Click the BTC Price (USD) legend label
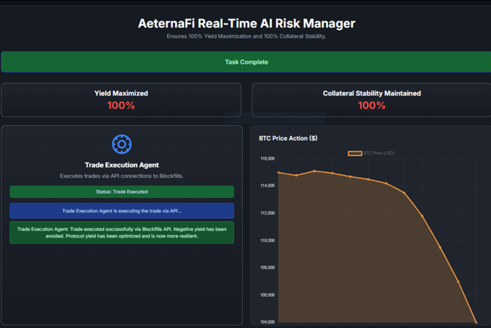This screenshot has height=328, width=491. click(x=379, y=153)
